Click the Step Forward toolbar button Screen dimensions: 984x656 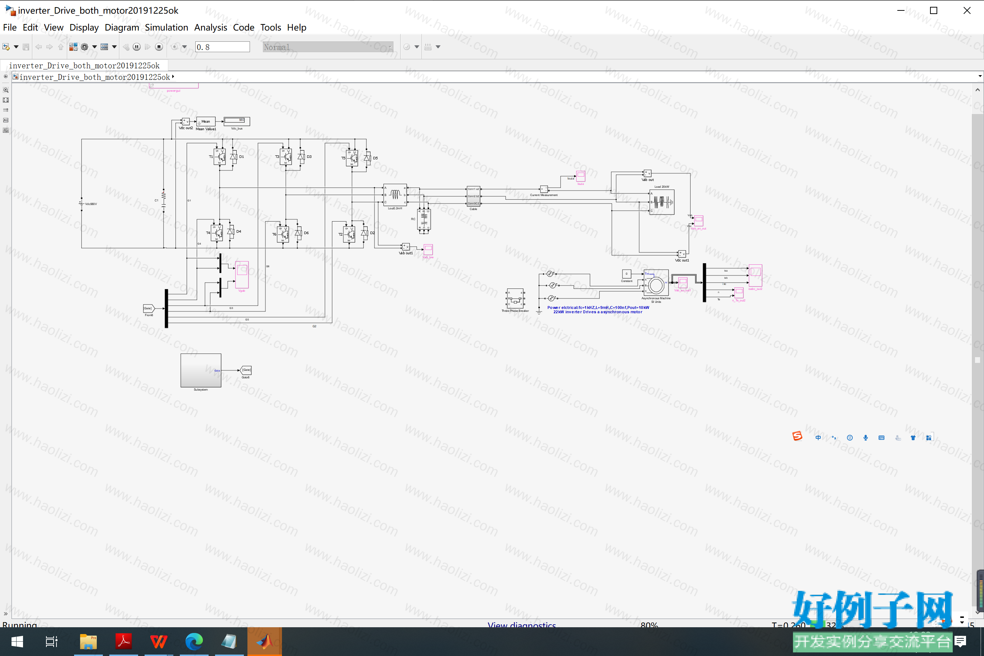click(x=148, y=47)
